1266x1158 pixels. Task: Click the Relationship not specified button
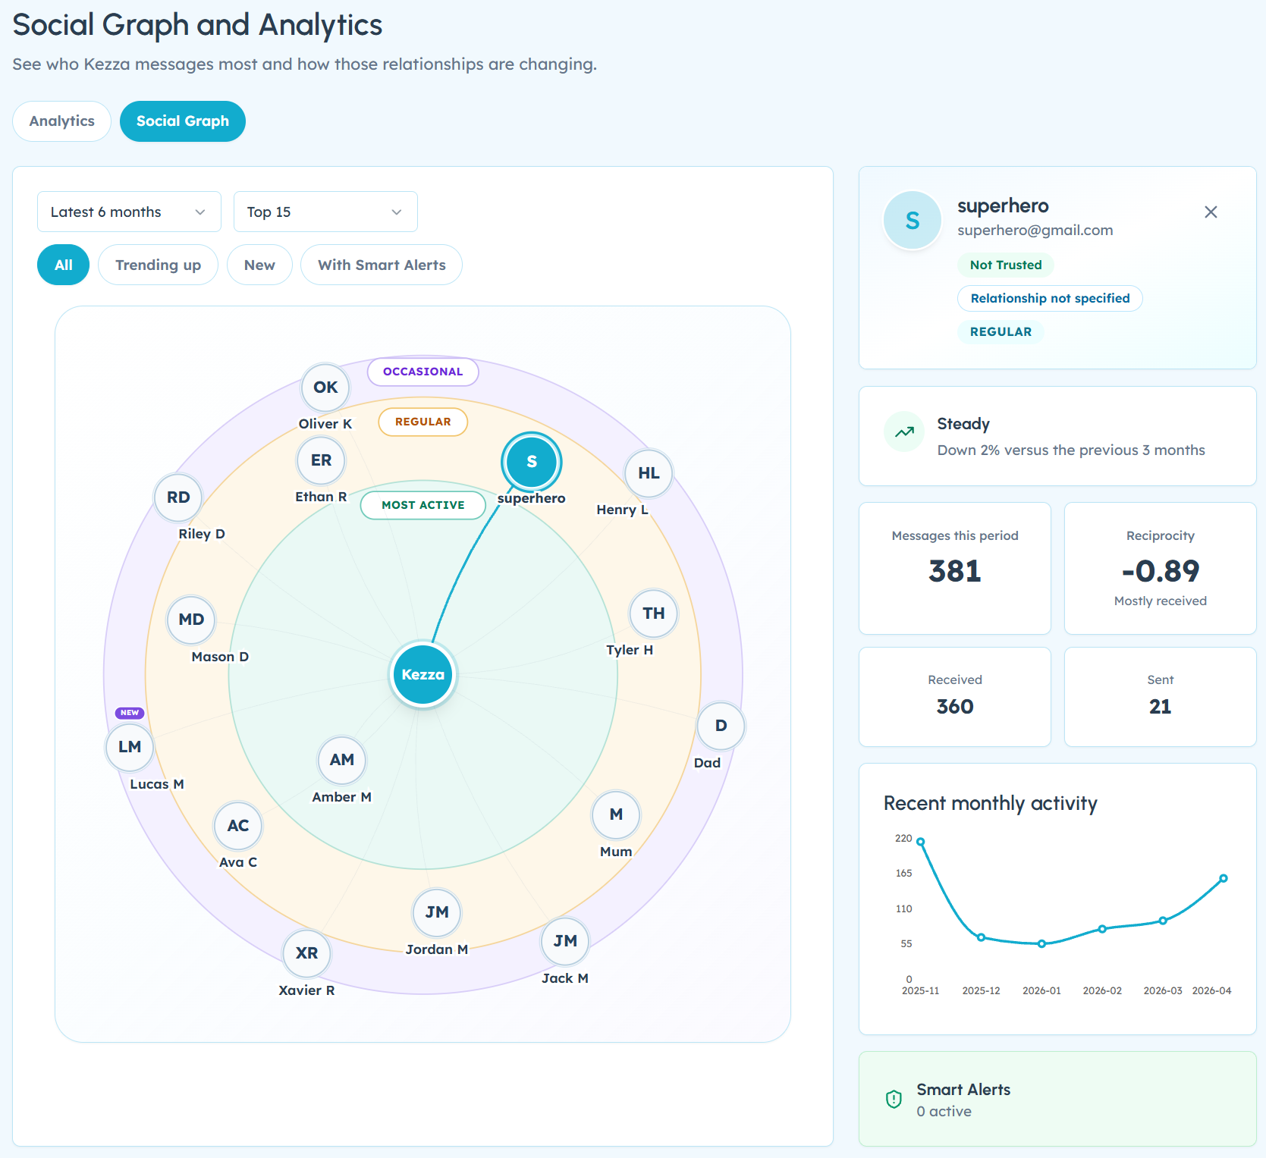(x=1050, y=298)
